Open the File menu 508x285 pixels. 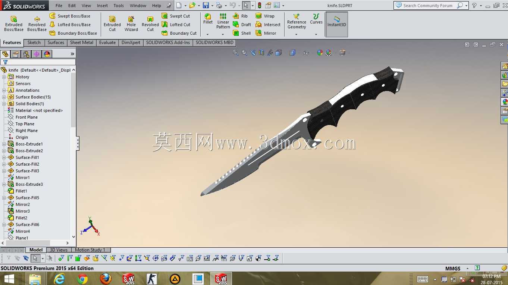click(59, 6)
